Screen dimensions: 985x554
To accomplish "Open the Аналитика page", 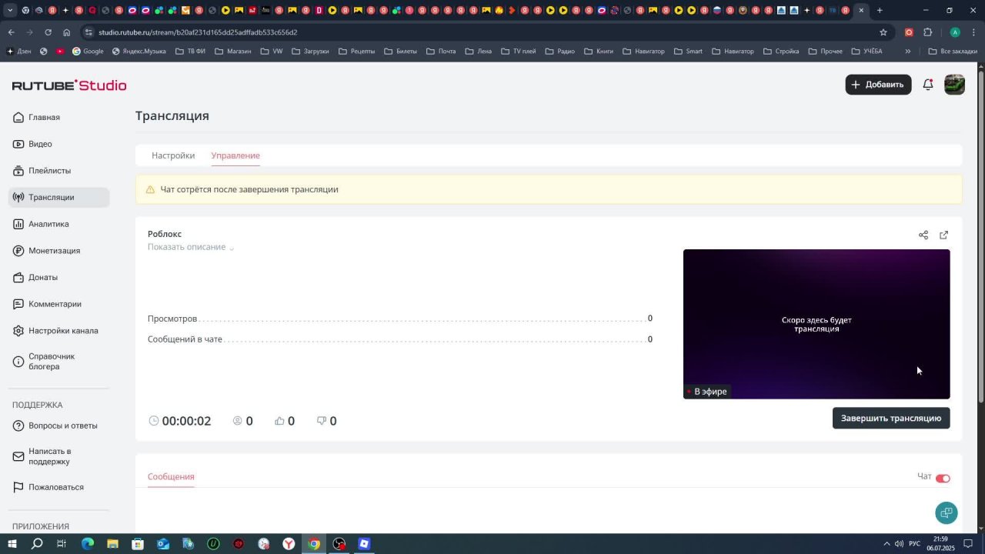I will coord(58,224).
